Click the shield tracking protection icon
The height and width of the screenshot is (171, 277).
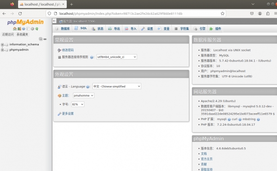click(x=49, y=13)
